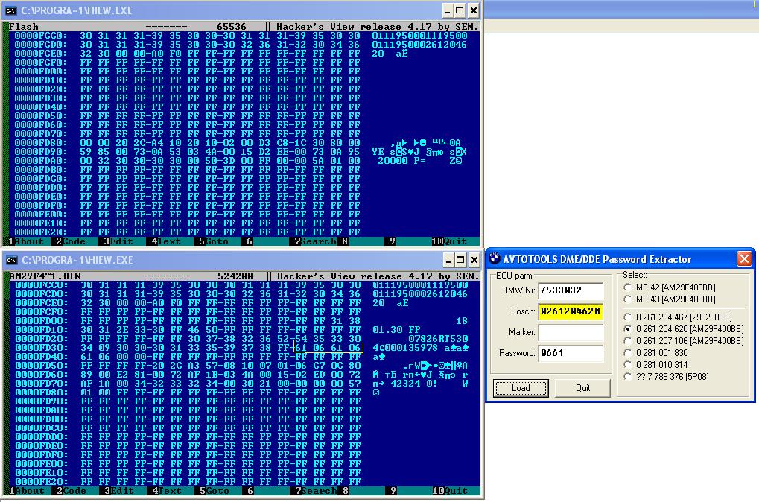
Task: Click the Quit button in Password Extractor
Action: (582, 388)
